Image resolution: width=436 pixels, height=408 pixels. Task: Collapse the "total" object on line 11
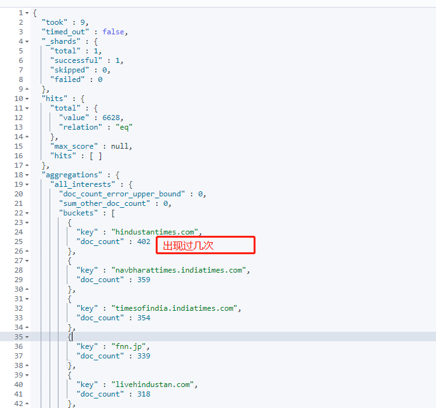point(27,108)
